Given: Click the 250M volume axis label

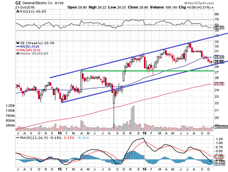Looking at the screenshot, I should (10, 126).
